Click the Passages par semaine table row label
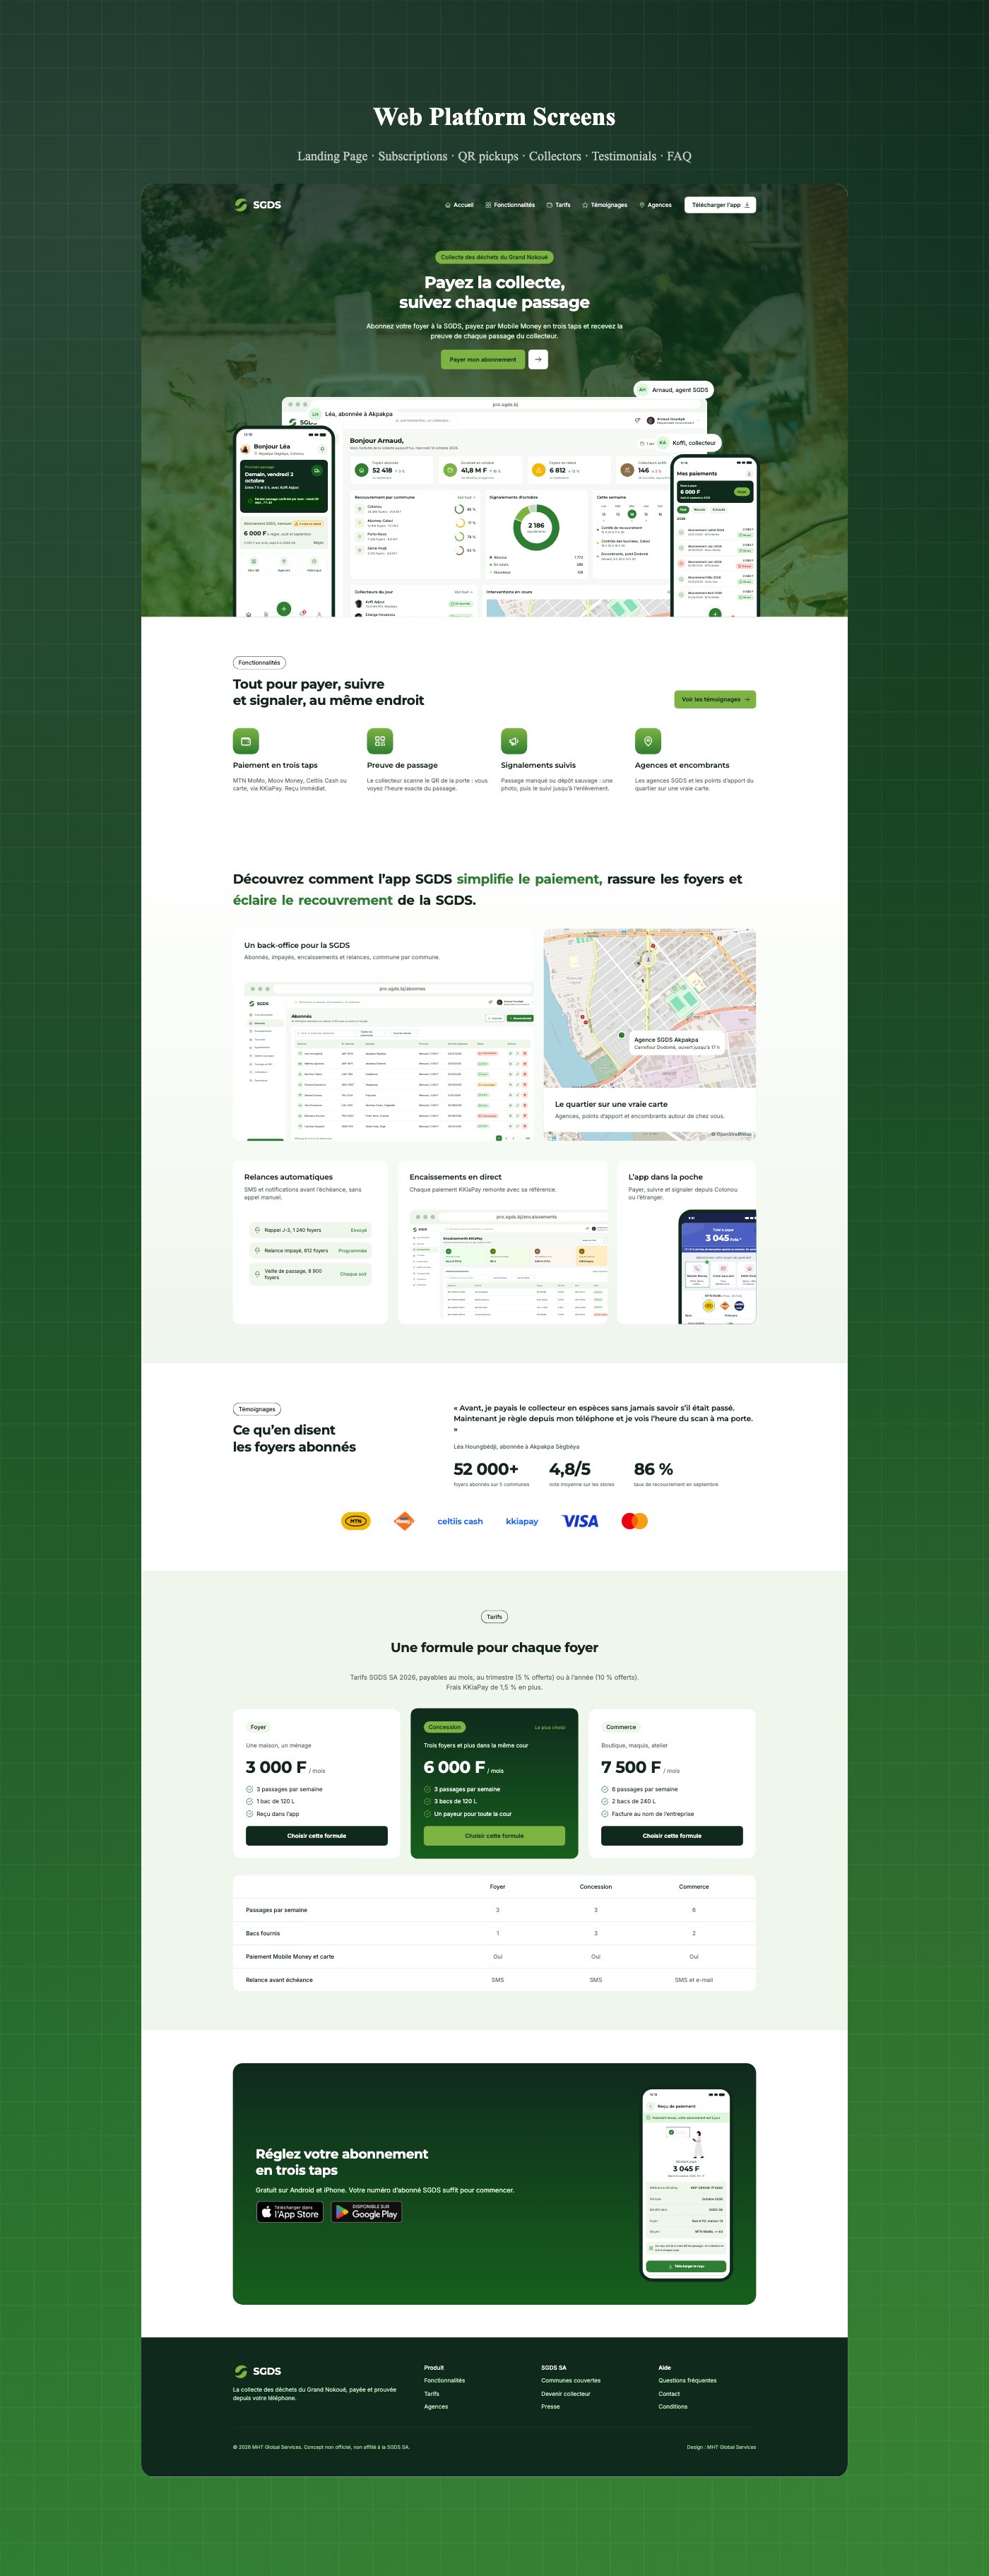The height and width of the screenshot is (2576, 989). [277, 1910]
